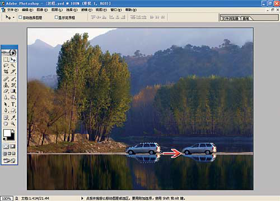Open the 图层 menu

pos(57,10)
